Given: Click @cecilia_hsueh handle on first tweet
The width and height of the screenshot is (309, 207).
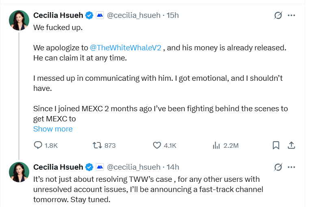Looking at the screenshot, I should pyautogui.click(x=134, y=15).
